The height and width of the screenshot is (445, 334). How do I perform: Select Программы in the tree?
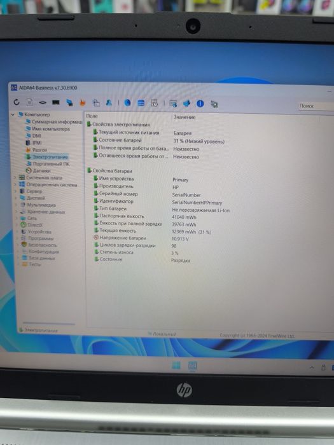click(x=37, y=238)
